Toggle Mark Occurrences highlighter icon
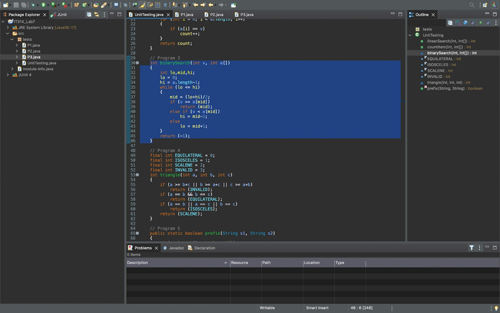The width and height of the screenshot is (500, 313). click(x=142, y=5)
